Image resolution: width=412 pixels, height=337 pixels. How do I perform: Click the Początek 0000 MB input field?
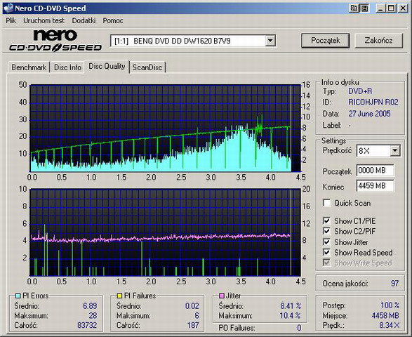(x=376, y=171)
